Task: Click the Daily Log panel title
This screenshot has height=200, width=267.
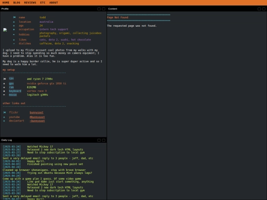Action: click(x=6, y=140)
